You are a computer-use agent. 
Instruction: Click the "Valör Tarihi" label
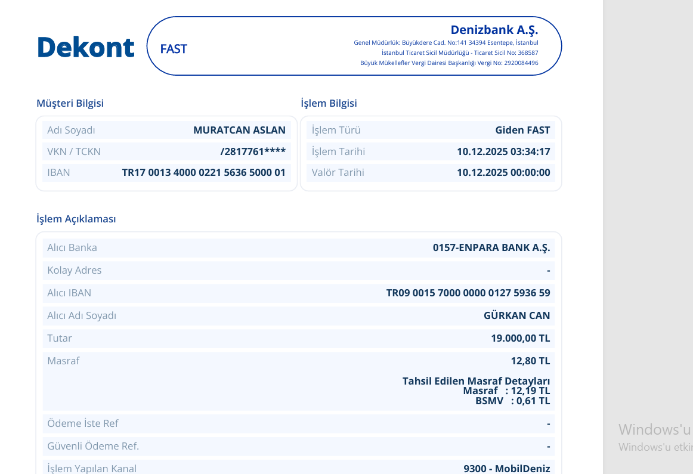(338, 173)
